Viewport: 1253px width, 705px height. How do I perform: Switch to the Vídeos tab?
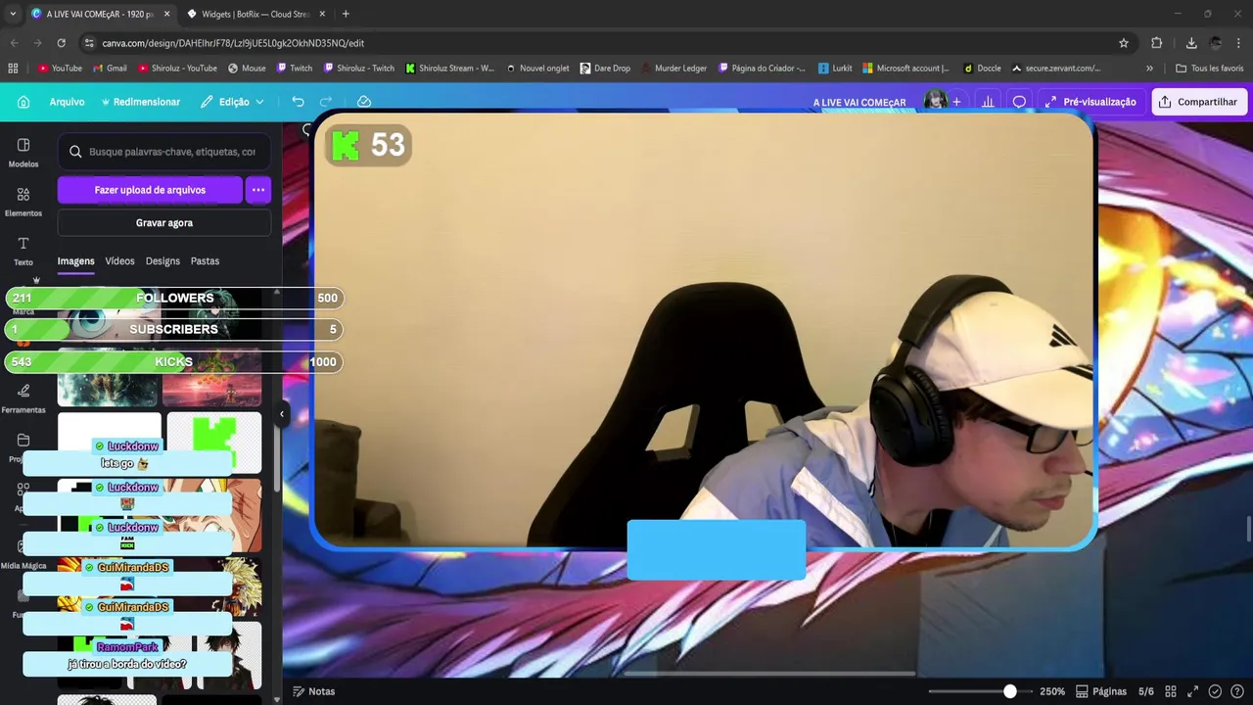pyautogui.click(x=119, y=261)
